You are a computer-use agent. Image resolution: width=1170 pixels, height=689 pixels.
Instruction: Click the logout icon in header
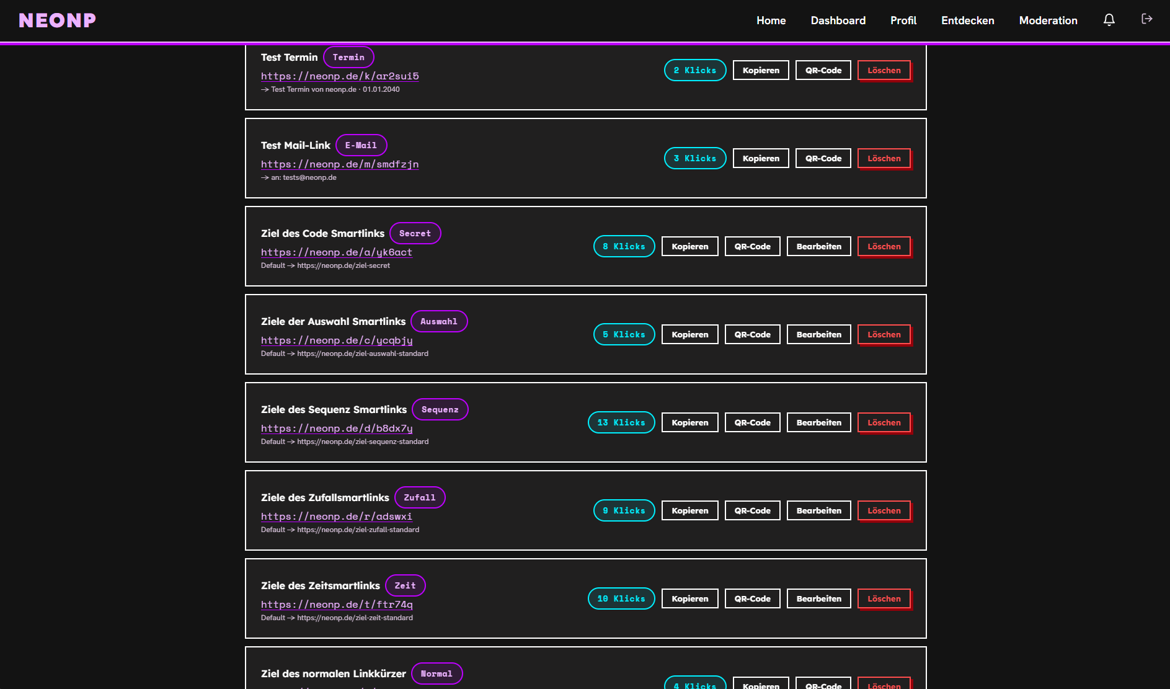[1146, 19]
